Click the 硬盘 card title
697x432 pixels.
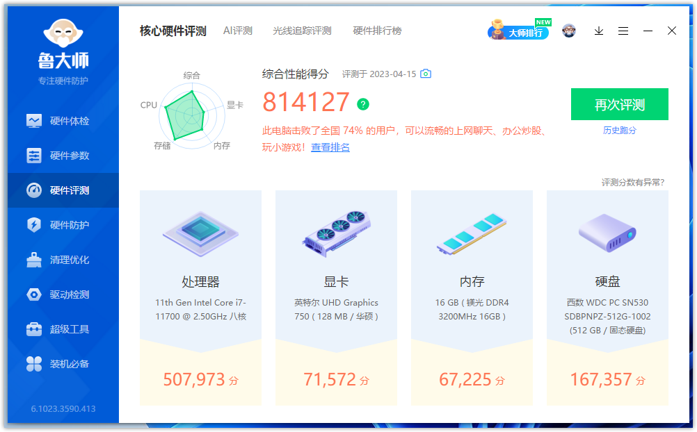pyautogui.click(x=607, y=281)
